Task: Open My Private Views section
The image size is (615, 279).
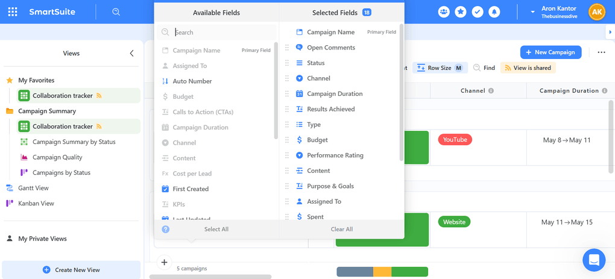Action: point(42,239)
